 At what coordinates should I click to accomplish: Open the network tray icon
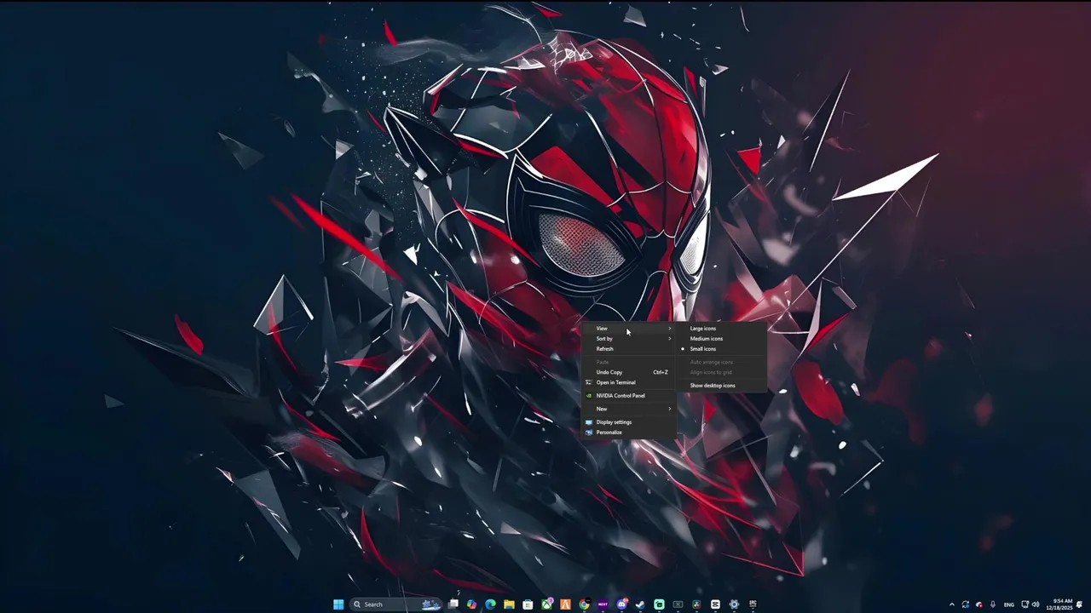[x=1025, y=604]
